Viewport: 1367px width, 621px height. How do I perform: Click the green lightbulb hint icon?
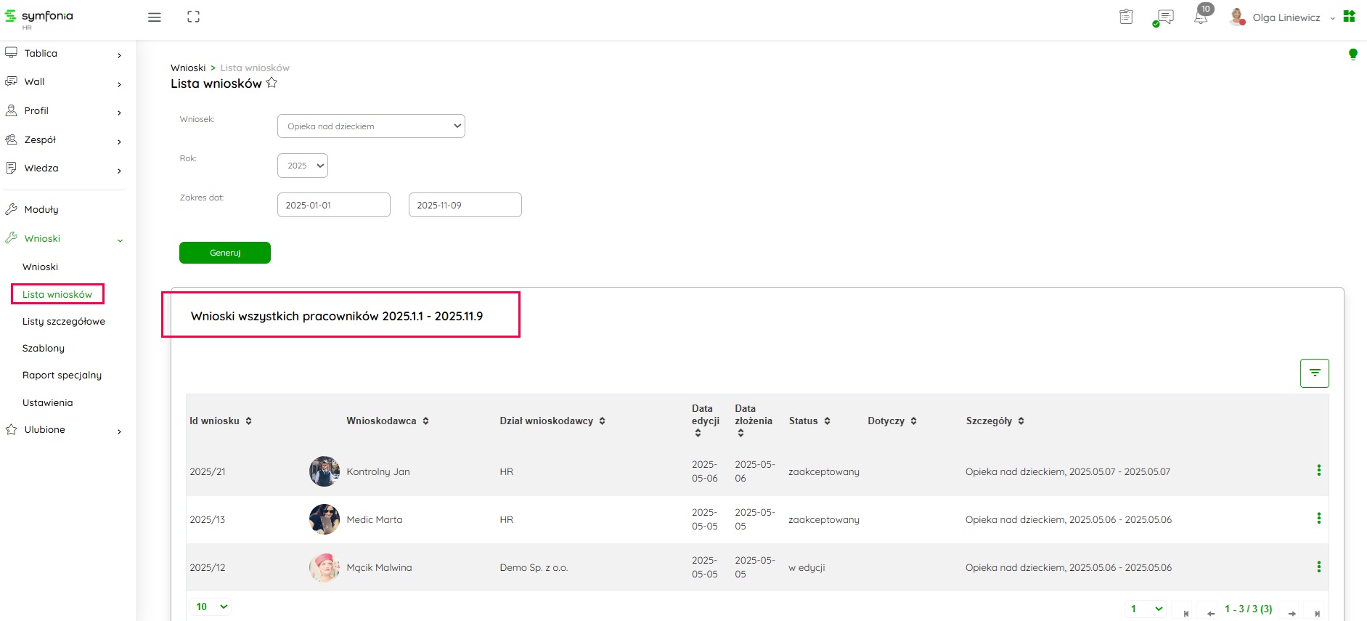point(1352,54)
